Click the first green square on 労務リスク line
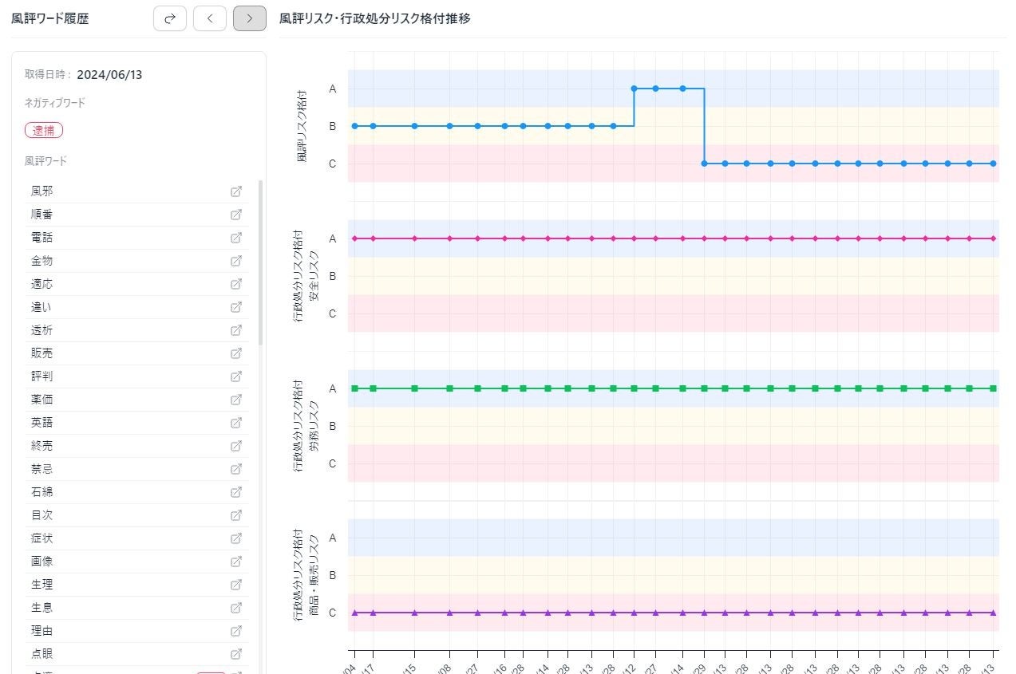The height and width of the screenshot is (674, 1016). (354, 388)
